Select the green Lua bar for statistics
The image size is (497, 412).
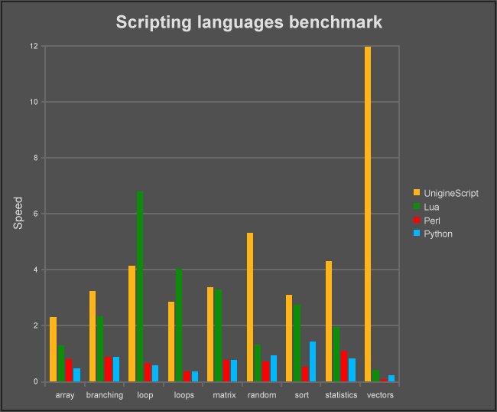tap(336, 355)
